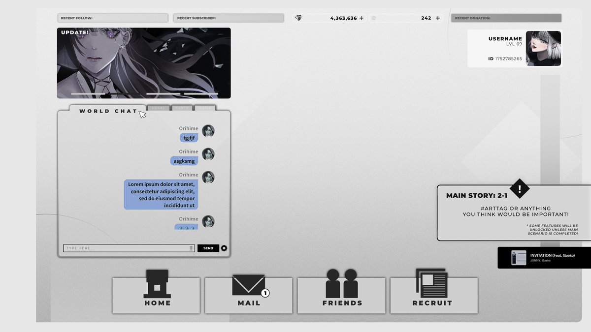Click the player ID 1752785265
This screenshot has width=591, height=332.
509,59
